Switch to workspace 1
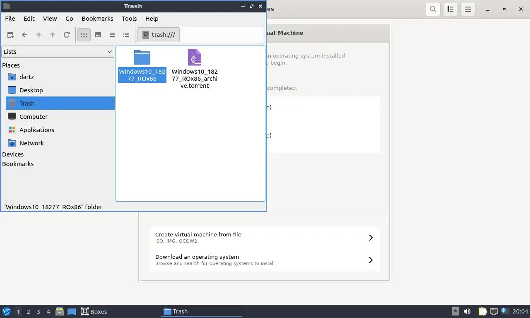530x318 pixels. point(18,312)
